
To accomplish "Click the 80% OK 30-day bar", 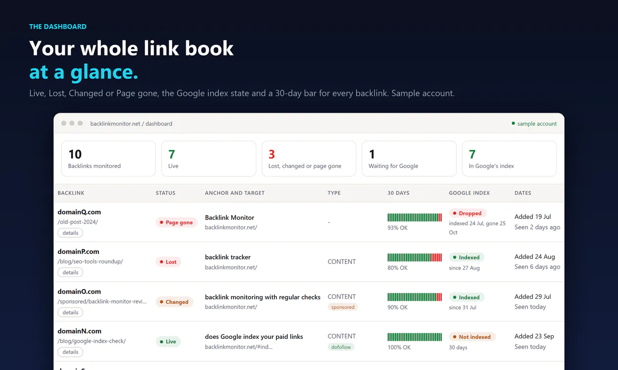I will pos(415,257).
